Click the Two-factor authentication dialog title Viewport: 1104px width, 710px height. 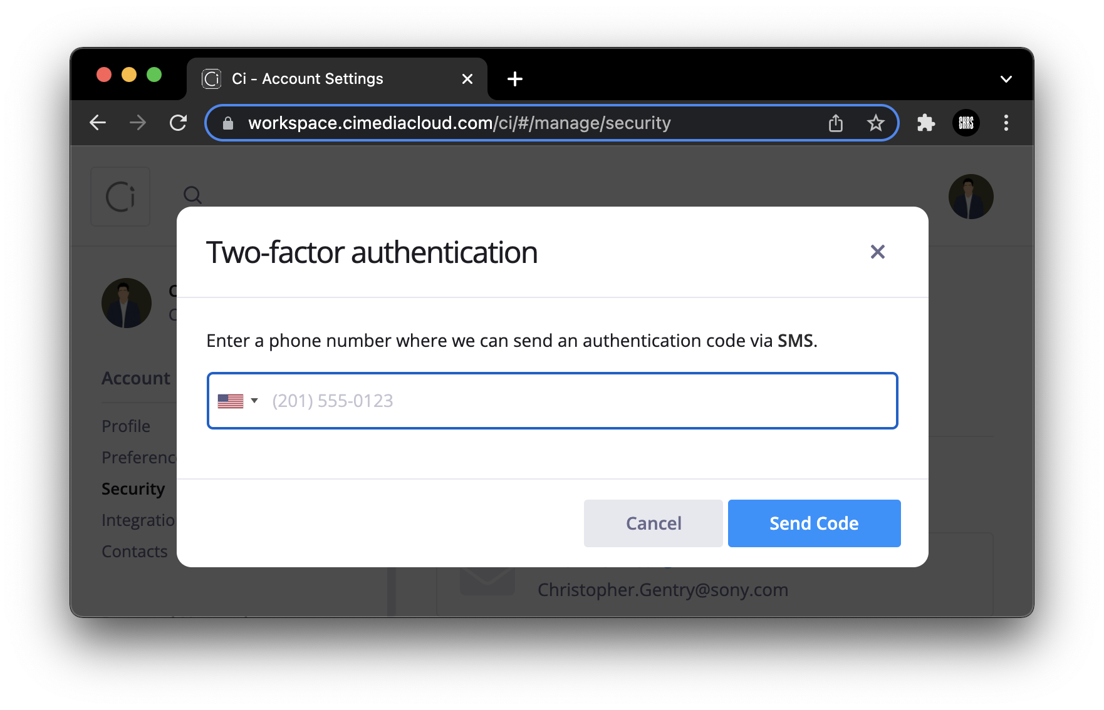[x=372, y=252]
